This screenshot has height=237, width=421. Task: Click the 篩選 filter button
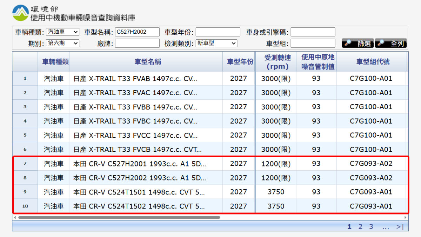[357, 44]
